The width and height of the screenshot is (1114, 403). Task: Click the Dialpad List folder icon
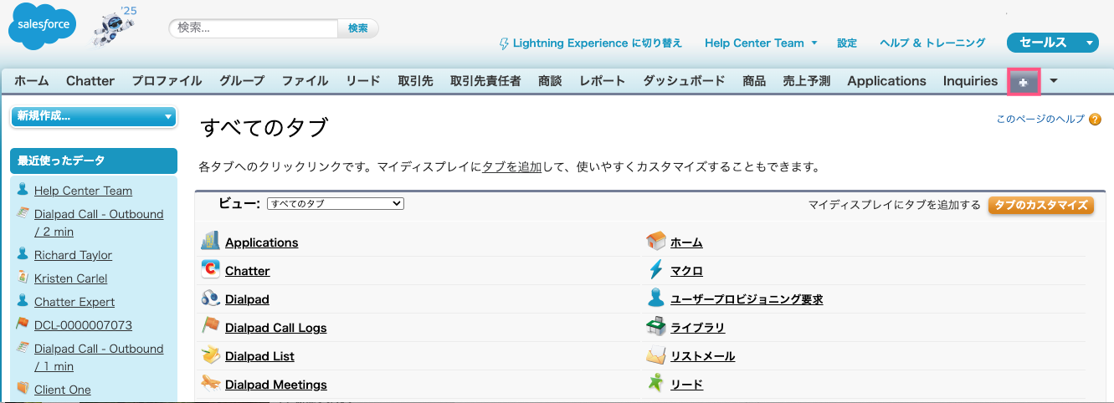point(210,355)
